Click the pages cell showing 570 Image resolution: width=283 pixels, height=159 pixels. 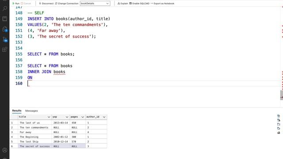[x=78, y=141]
